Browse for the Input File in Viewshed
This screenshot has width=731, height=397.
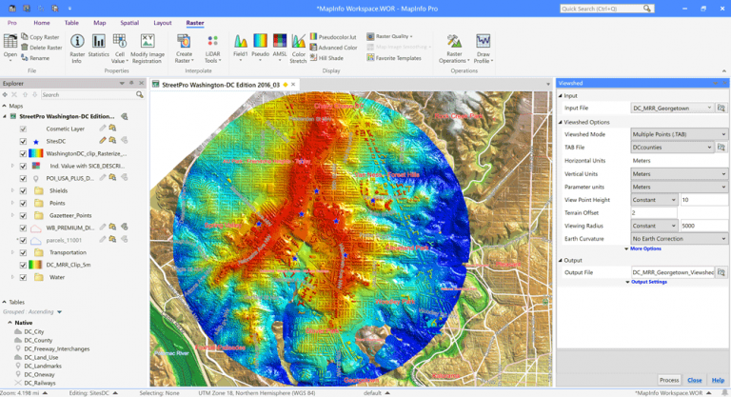click(723, 108)
